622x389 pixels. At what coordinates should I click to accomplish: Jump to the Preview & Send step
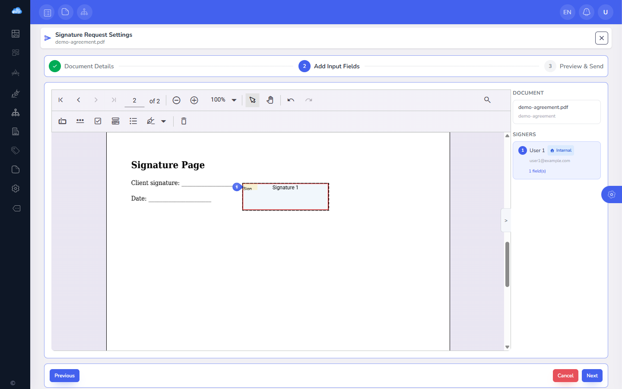click(574, 66)
